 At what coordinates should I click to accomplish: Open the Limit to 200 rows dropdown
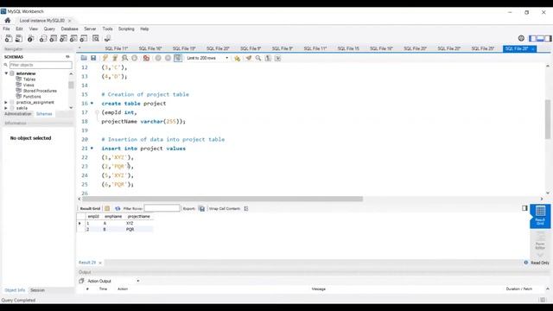coord(207,58)
